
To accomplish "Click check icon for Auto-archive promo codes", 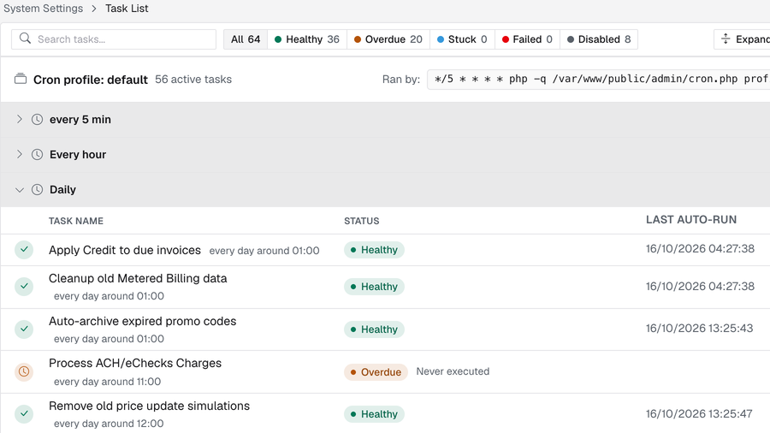I will pyautogui.click(x=24, y=329).
